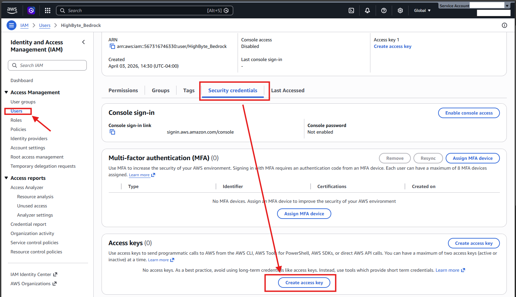Click the Assign MFA device header button
516x297 pixels.
pos(472,158)
